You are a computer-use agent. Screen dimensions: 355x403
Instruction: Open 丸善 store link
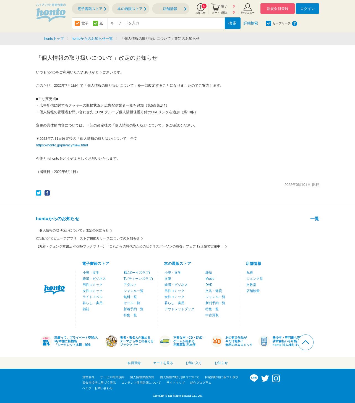coord(250,273)
